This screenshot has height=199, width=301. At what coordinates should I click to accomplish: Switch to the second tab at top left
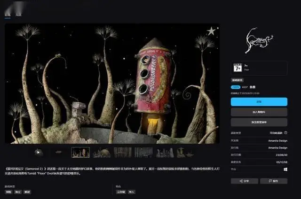click(x=18, y=15)
